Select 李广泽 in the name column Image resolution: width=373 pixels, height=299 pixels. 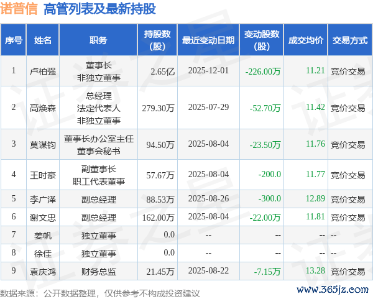43,199
